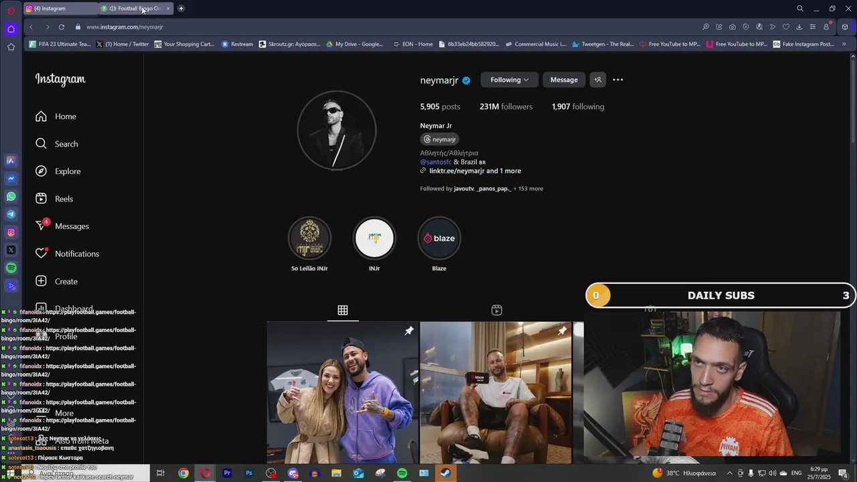Open Fake Instagram Post bookmark
The height and width of the screenshot is (482, 857).
[x=803, y=44]
